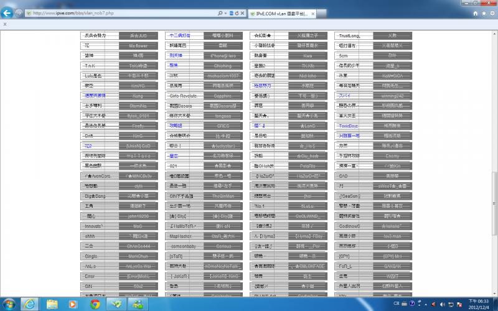Click the Innovate cell
498x311 pixels.
coord(100,226)
